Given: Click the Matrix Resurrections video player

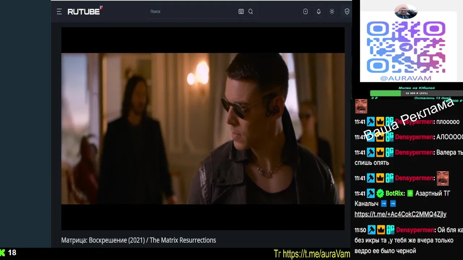Looking at the screenshot, I should pyautogui.click(x=203, y=129).
